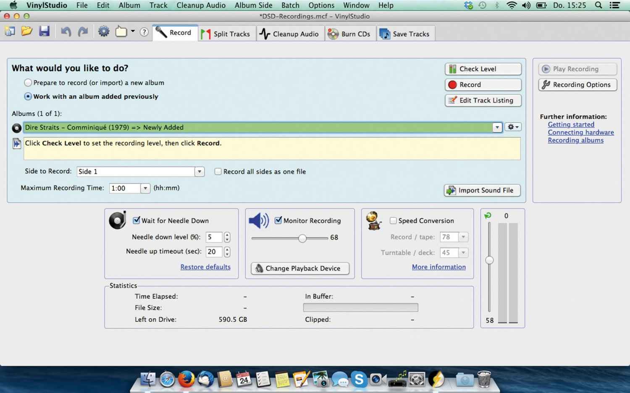Click Import Sound File button
This screenshot has height=393, width=630.
(482, 190)
